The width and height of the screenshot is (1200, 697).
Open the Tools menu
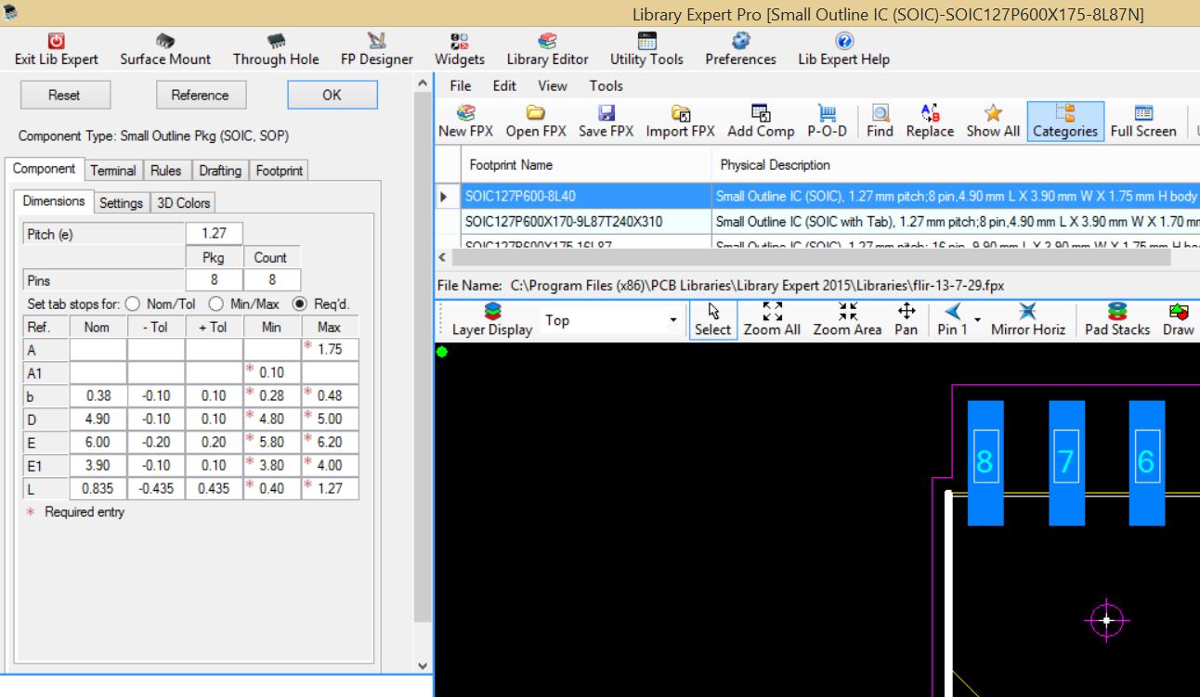[x=606, y=85]
